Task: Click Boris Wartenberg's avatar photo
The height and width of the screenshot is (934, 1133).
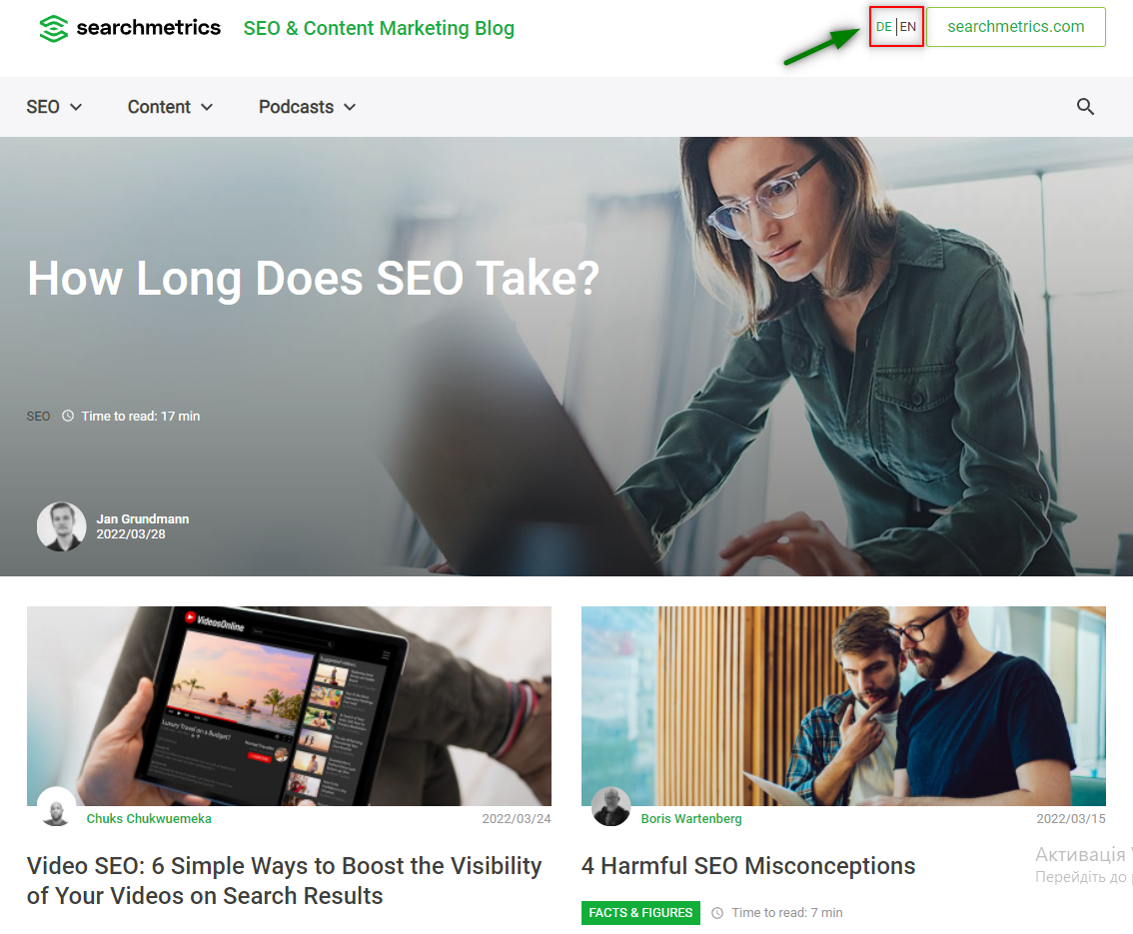Action: 611,807
